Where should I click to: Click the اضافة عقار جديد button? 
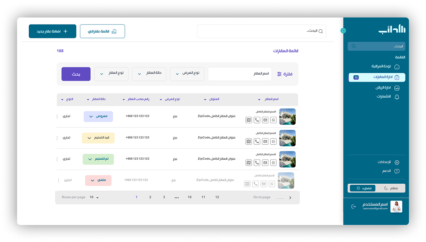point(53,31)
